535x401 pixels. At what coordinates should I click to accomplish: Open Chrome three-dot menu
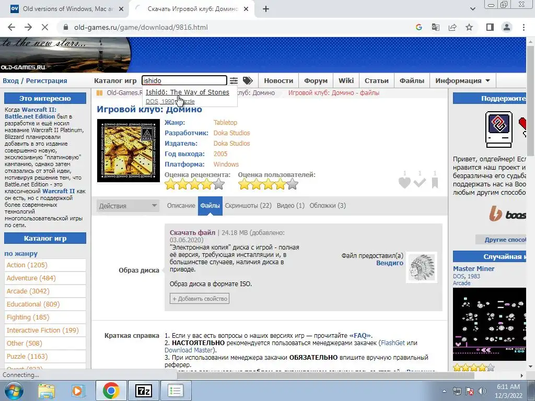click(524, 27)
